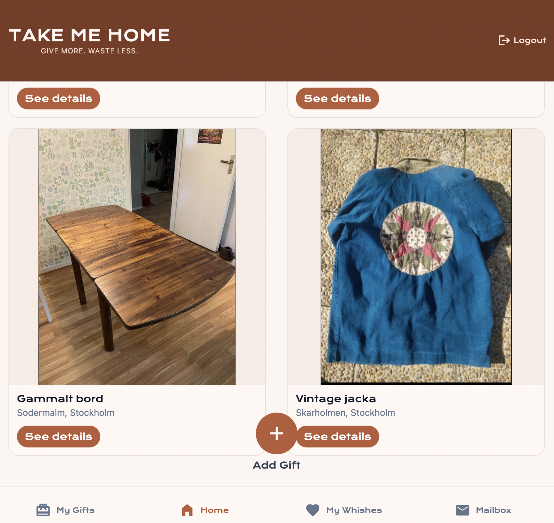Click the plus Add Gift icon

277,433
